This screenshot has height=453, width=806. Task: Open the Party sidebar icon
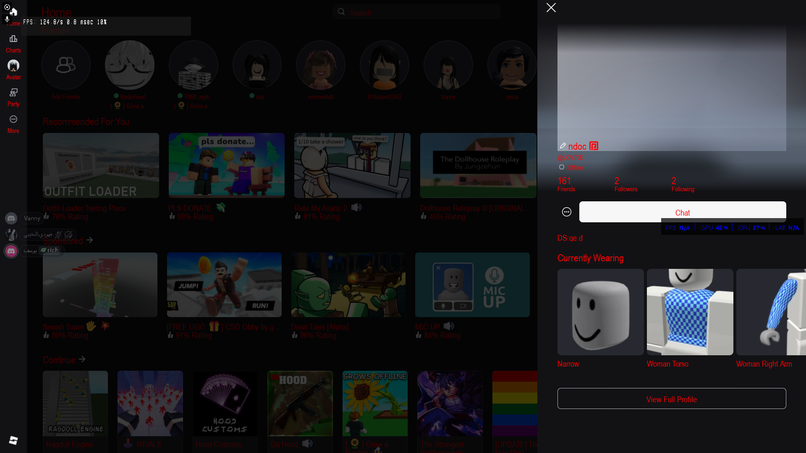point(13,96)
